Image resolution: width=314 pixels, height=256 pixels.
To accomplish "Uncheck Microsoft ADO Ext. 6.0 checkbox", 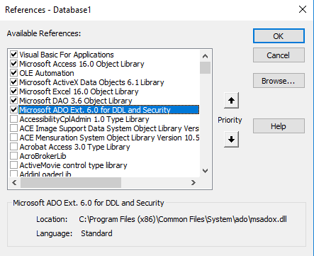I will coord(13,110).
